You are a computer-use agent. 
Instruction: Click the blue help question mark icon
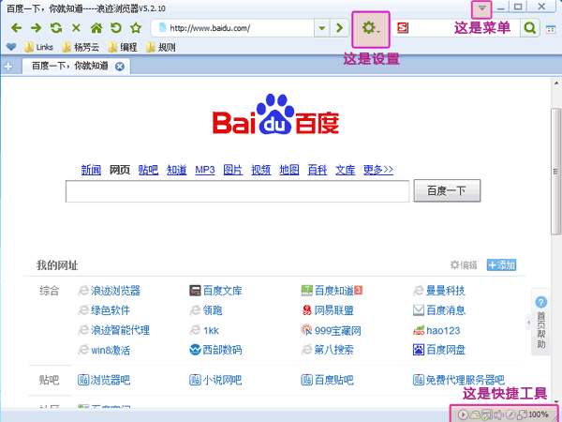click(540, 302)
